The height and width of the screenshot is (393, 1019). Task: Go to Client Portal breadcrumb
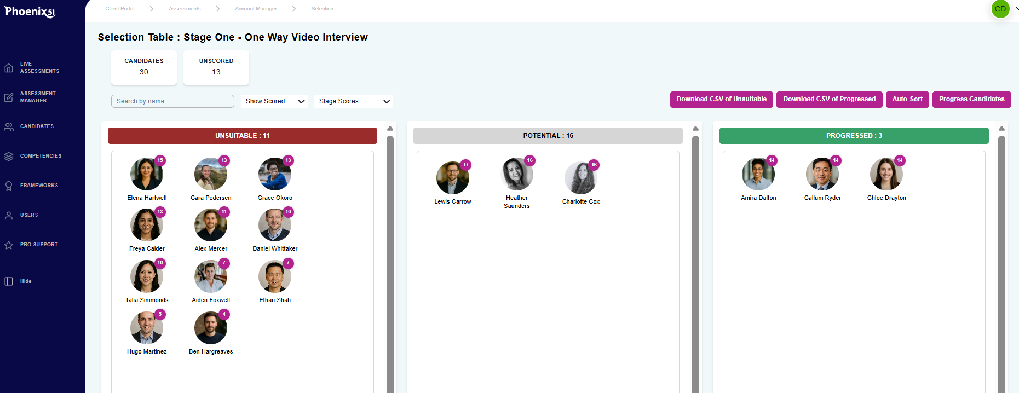[120, 9]
